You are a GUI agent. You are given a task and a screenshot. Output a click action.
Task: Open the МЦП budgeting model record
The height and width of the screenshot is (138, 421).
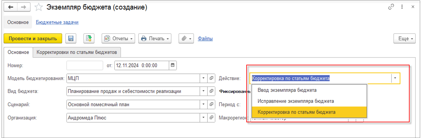tap(211, 78)
